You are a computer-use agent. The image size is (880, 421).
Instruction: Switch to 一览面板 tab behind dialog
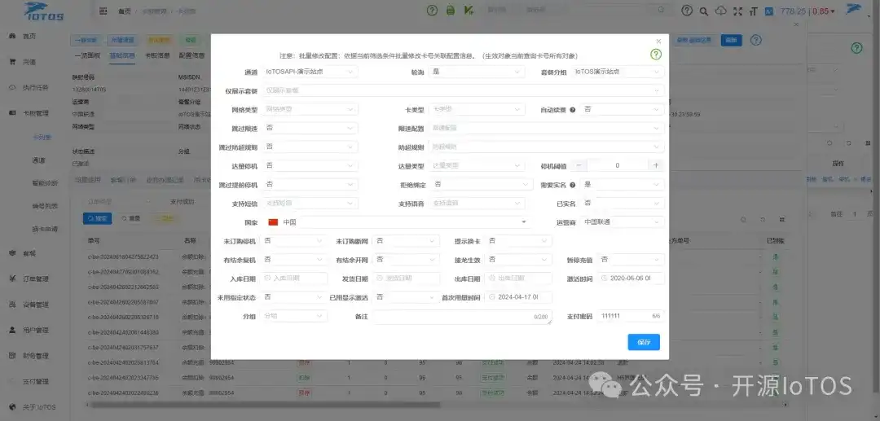click(x=87, y=55)
